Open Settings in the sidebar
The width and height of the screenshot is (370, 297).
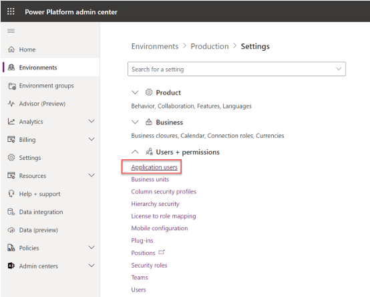click(x=50, y=158)
